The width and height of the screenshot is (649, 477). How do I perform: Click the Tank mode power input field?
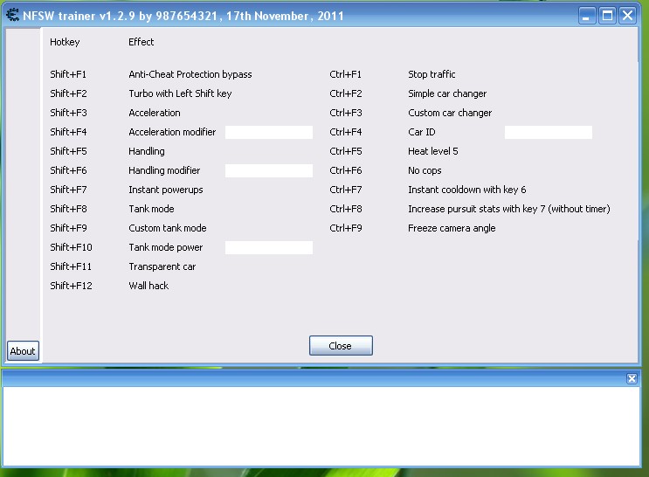point(269,247)
